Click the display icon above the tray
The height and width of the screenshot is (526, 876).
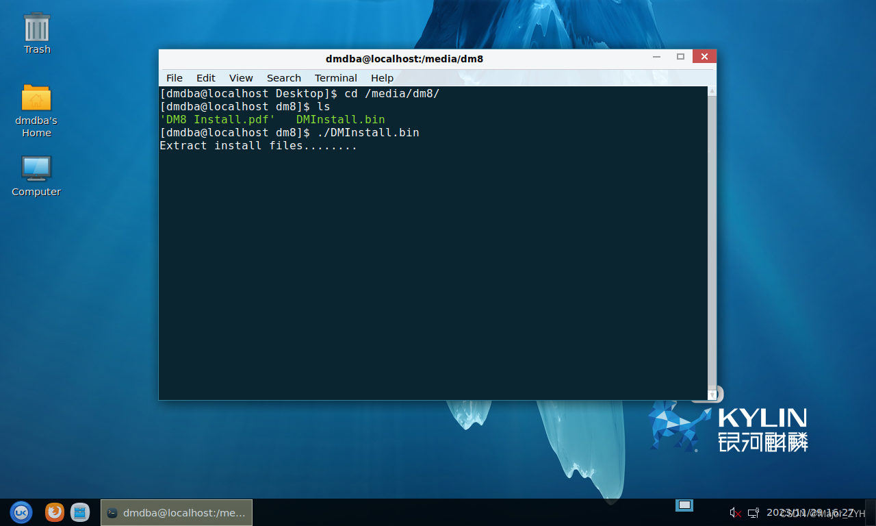684,505
